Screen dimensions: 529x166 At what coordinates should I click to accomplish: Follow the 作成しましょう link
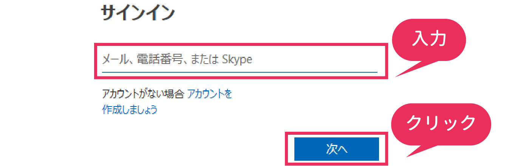point(130,110)
